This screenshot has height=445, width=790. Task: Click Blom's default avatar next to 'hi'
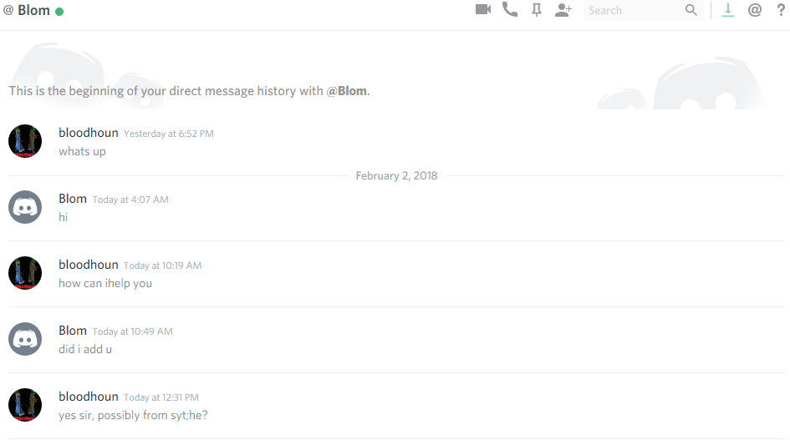pos(25,207)
